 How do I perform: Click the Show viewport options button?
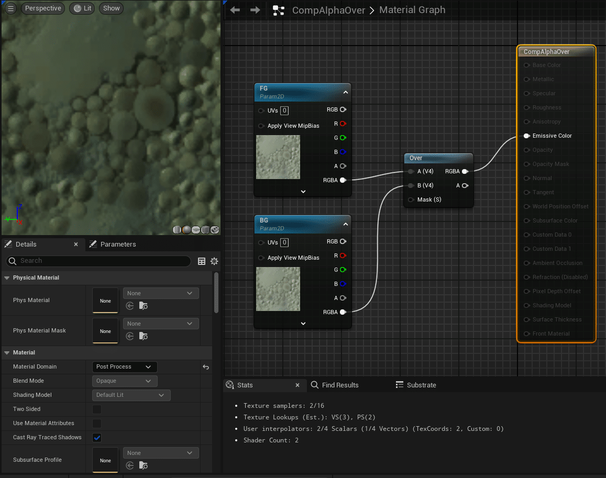tap(111, 8)
